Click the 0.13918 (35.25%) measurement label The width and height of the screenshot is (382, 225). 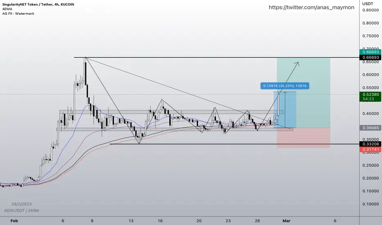285,85
